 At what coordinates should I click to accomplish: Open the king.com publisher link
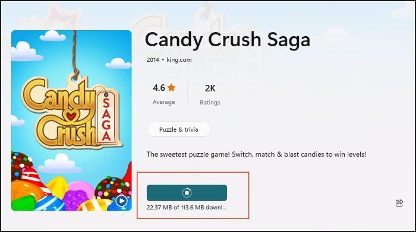[179, 60]
